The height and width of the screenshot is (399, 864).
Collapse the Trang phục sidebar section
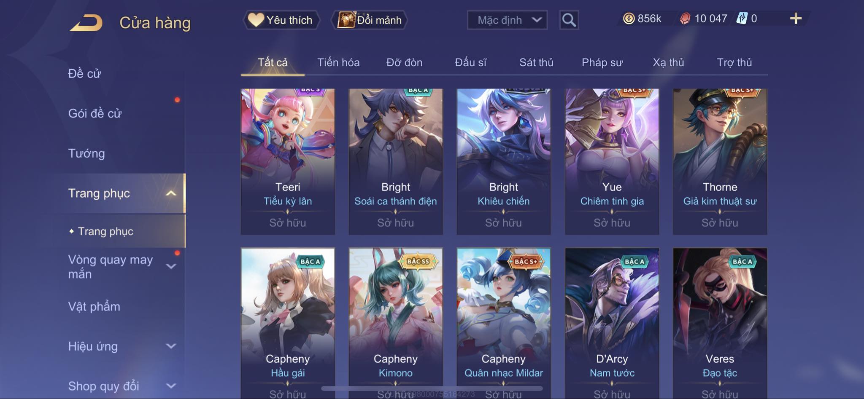[x=171, y=193]
